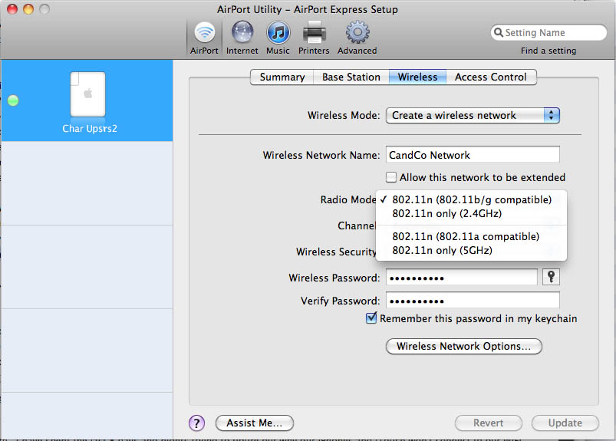616x441 pixels.
Task: Switch to the Base Station tab
Action: click(x=351, y=77)
